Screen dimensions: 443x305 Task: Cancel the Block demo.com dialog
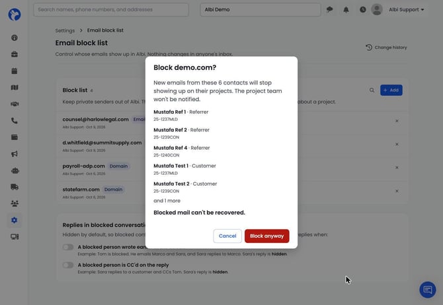pyautogui.click(x=227, y=236)
